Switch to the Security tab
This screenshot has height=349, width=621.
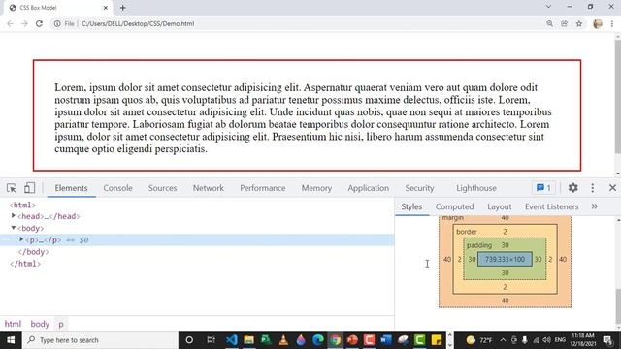click(419, 188)
